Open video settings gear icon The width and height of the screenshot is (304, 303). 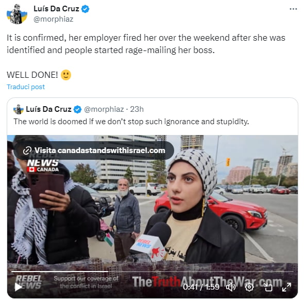(x=249, y=287)
